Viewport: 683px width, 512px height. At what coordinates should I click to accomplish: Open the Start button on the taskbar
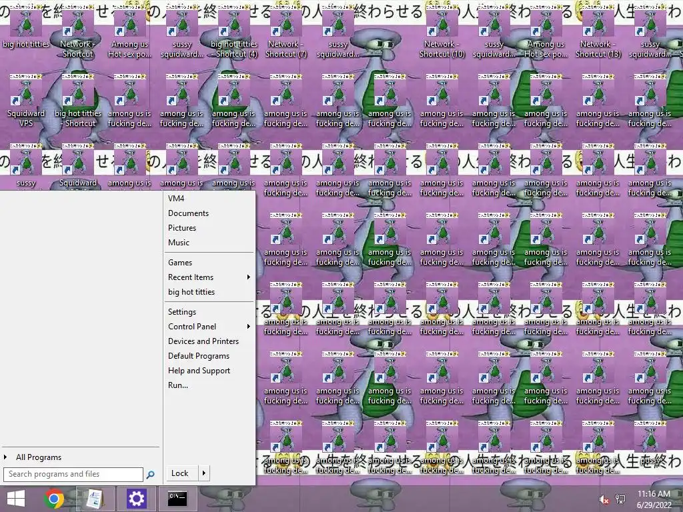16,499
